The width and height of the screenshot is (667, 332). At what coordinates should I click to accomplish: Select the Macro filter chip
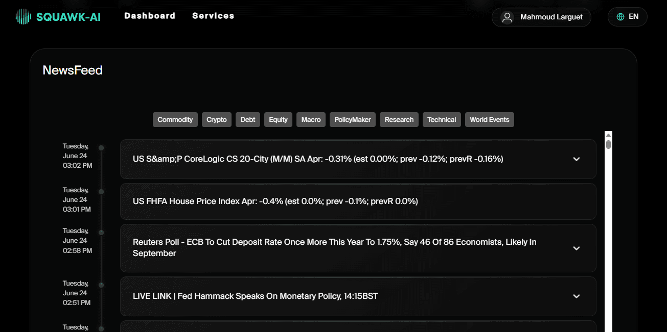pyautogui.click(x=311, y=119)
